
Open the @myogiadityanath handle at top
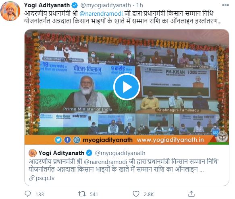point(106,5)
